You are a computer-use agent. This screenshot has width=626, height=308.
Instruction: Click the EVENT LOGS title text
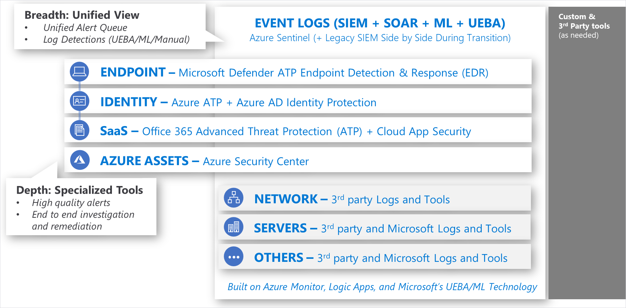click(x=380, y=23)
